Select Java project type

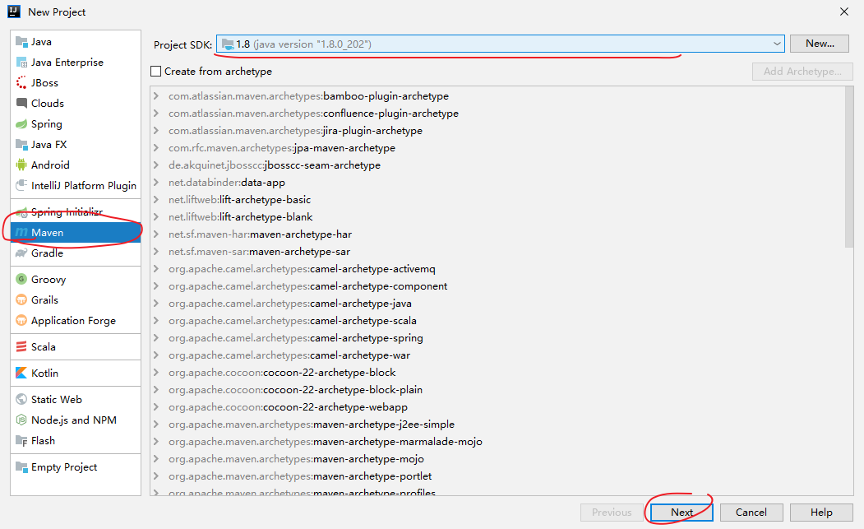(76, 41)
